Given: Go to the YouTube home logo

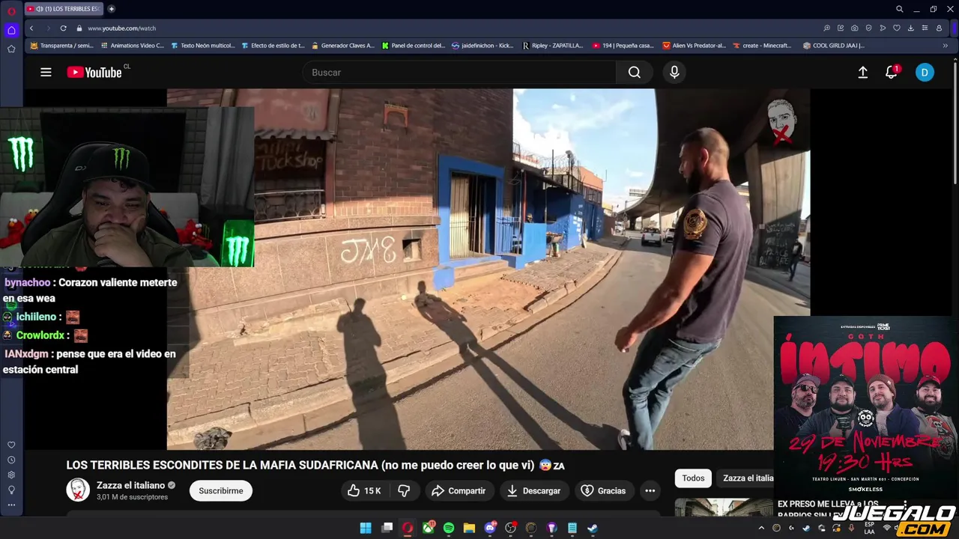Looking at the screenshot, I should 94,73.
